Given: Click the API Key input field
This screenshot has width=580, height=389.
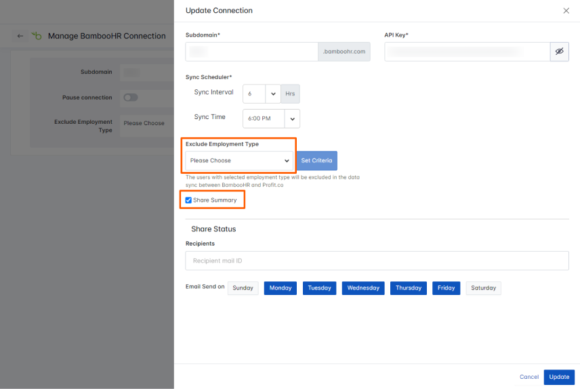Looking at the screenshot, I should point(467,51).
